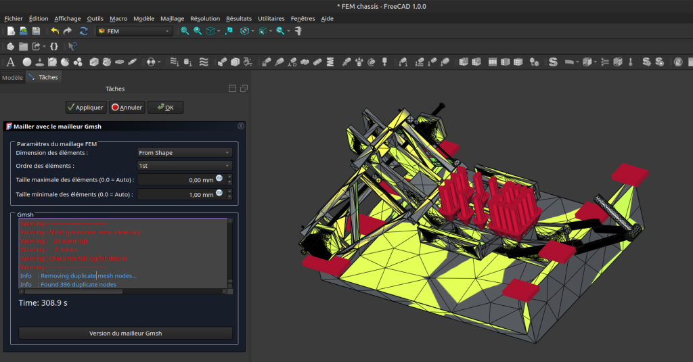Click the temperature thermometer icon
The width and height of the screenshot is (693, 362).
(x=631, y=62)
